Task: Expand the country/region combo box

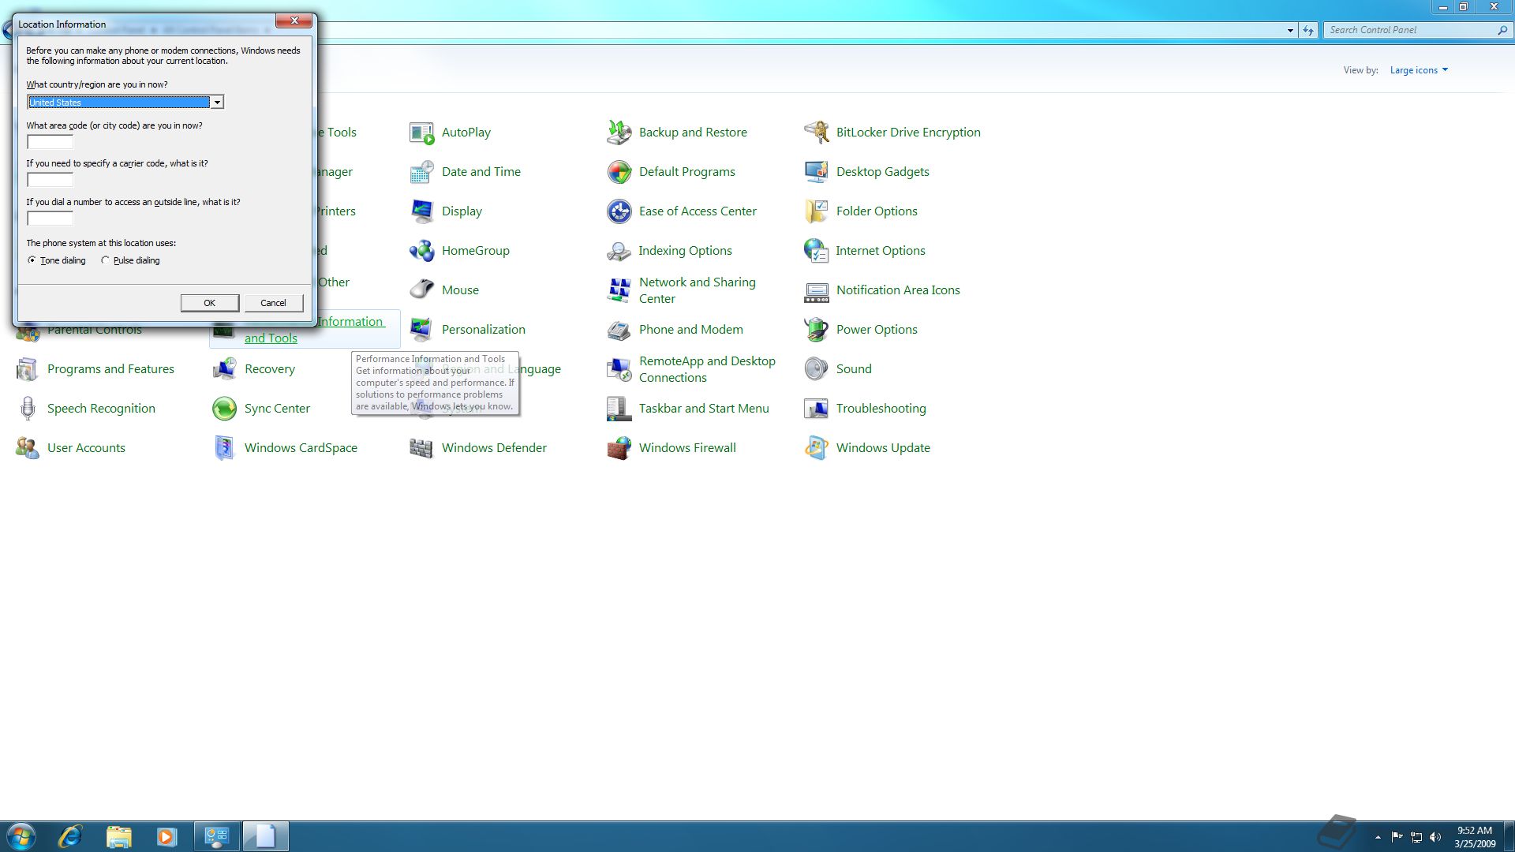Action: 217,103
